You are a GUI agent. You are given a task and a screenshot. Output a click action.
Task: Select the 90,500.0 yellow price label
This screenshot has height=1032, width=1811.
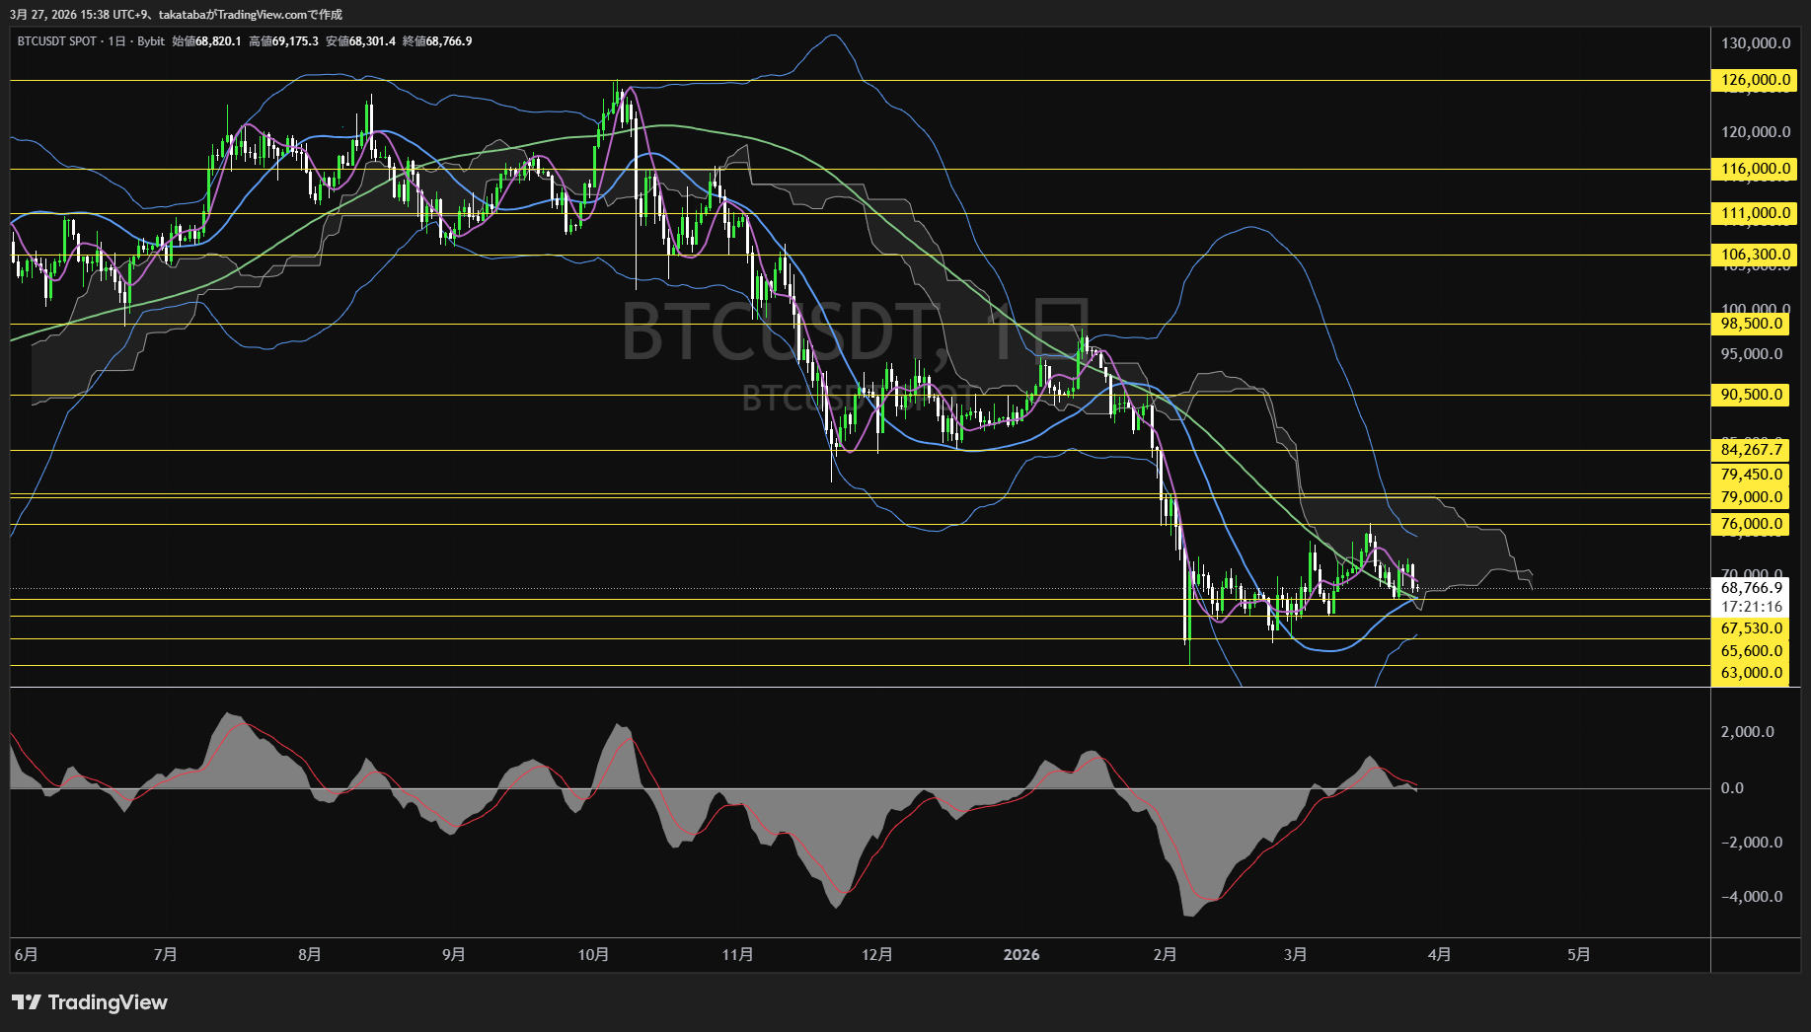pyautogui.click(x=1752, y=395)
